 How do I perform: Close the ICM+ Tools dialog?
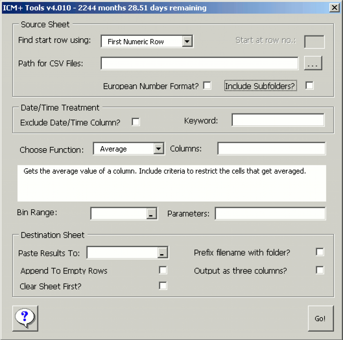pos(334,8)
